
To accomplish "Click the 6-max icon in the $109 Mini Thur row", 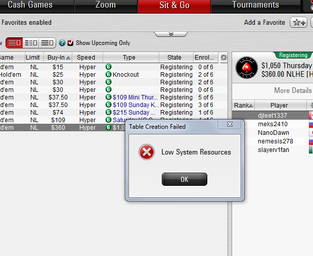I will click(108, 97).
